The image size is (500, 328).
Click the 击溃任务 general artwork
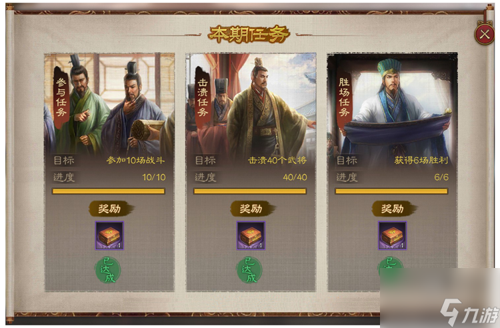[251, 103]
